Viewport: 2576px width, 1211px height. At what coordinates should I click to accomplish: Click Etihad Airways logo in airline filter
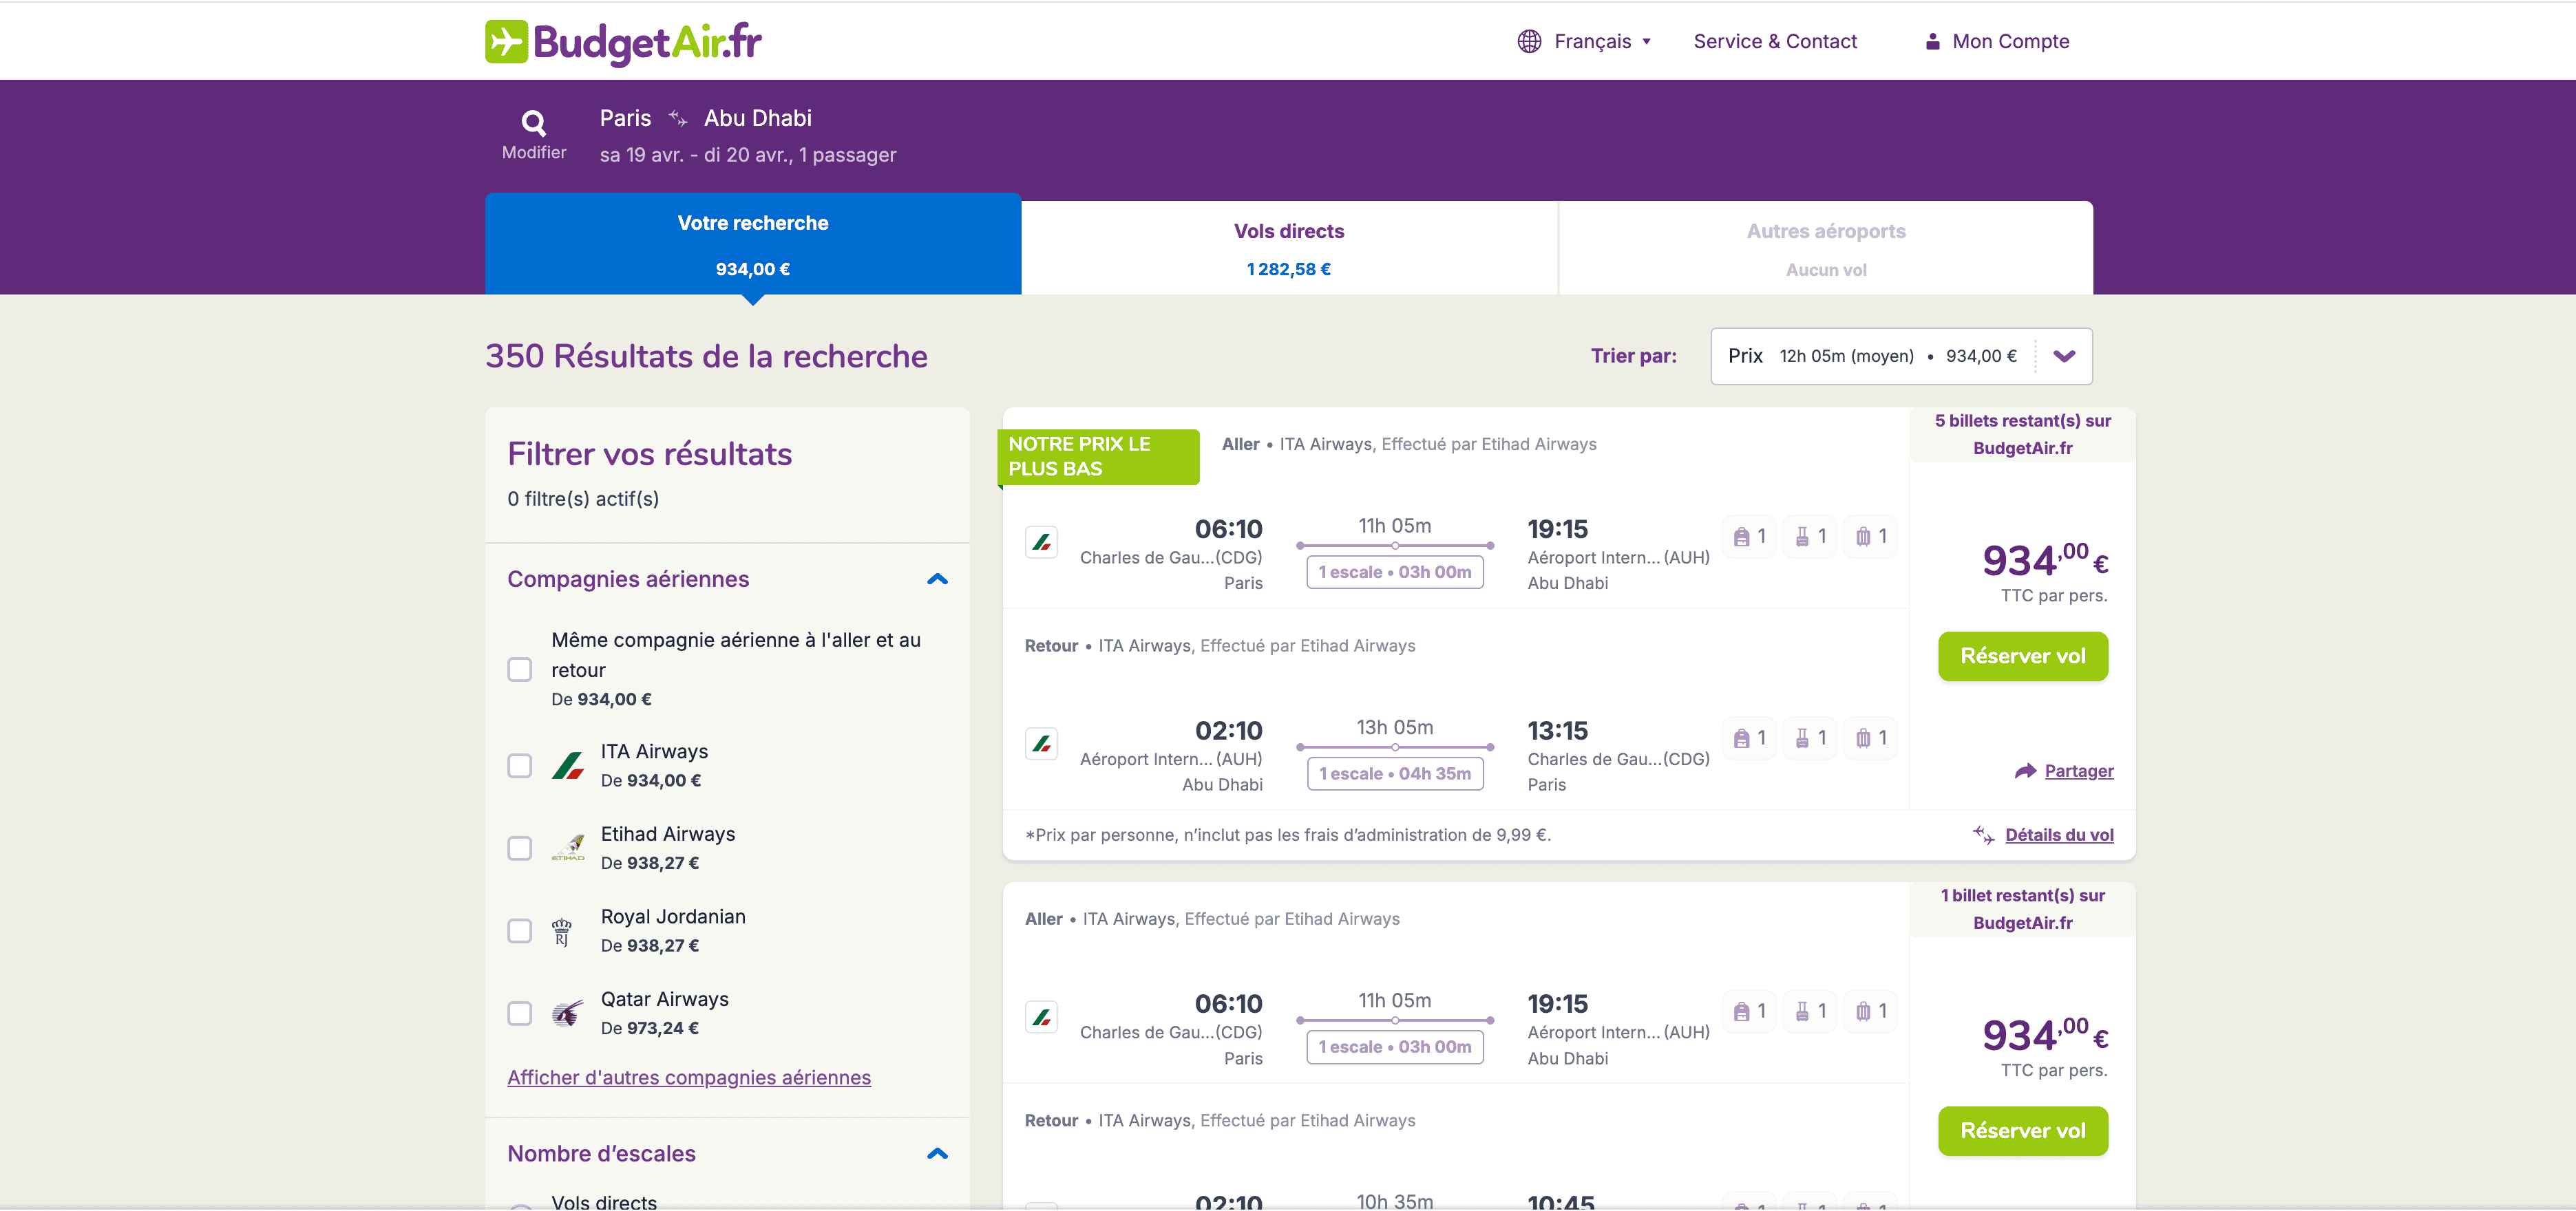click(x=568, y=848)
